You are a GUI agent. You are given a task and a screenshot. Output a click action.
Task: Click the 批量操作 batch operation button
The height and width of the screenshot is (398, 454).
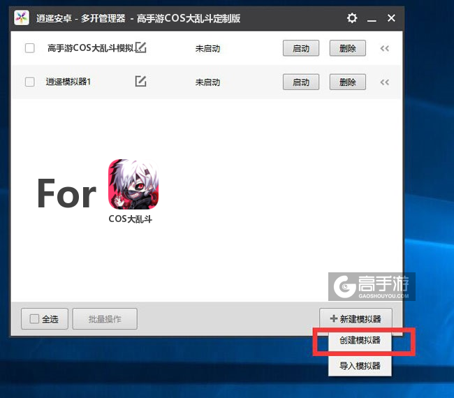tap(105, 318)
